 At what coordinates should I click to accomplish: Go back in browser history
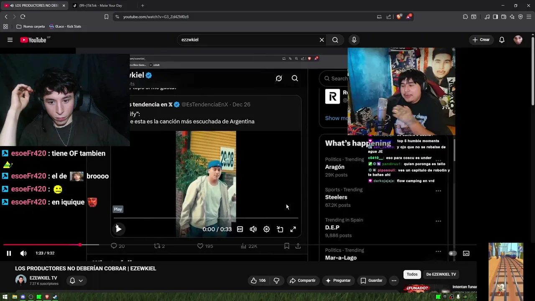point(6,17)
